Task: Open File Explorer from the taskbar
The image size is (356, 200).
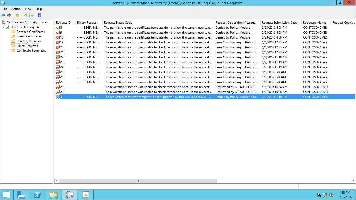Action: coord(53,195)
